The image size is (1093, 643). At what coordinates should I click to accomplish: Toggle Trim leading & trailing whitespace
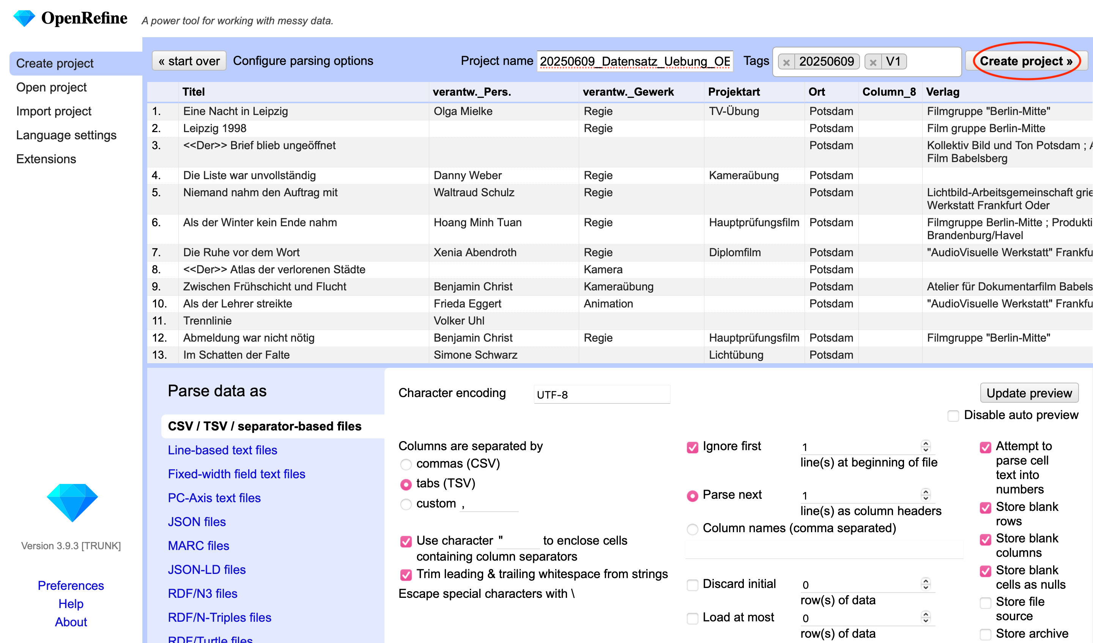click(406, 575)
